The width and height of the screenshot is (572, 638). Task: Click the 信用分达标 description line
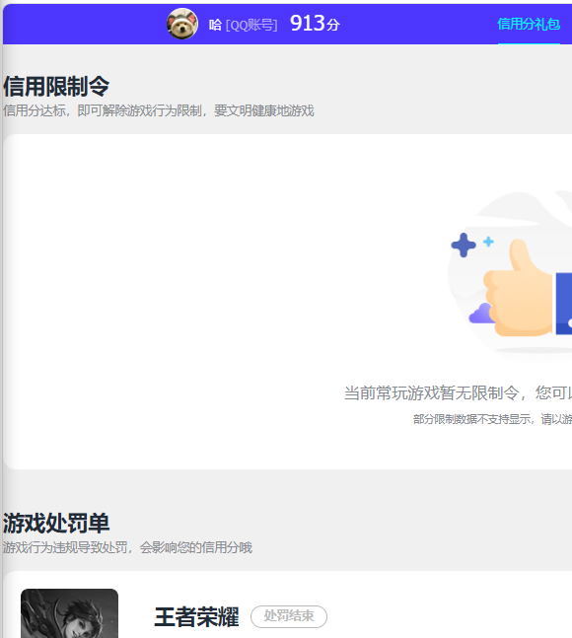coord(159,110)
